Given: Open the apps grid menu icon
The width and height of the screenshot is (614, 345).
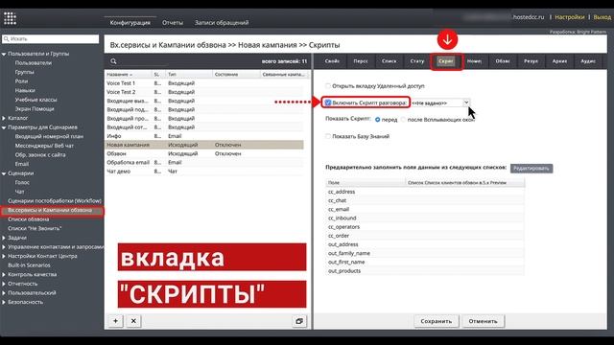Looking at the screenshot, I should point(10,18).
